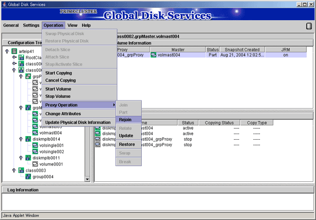Click the RootClass class icon
Screen dimensions: 316x220
pyautogui.click(x=22, y=58)
